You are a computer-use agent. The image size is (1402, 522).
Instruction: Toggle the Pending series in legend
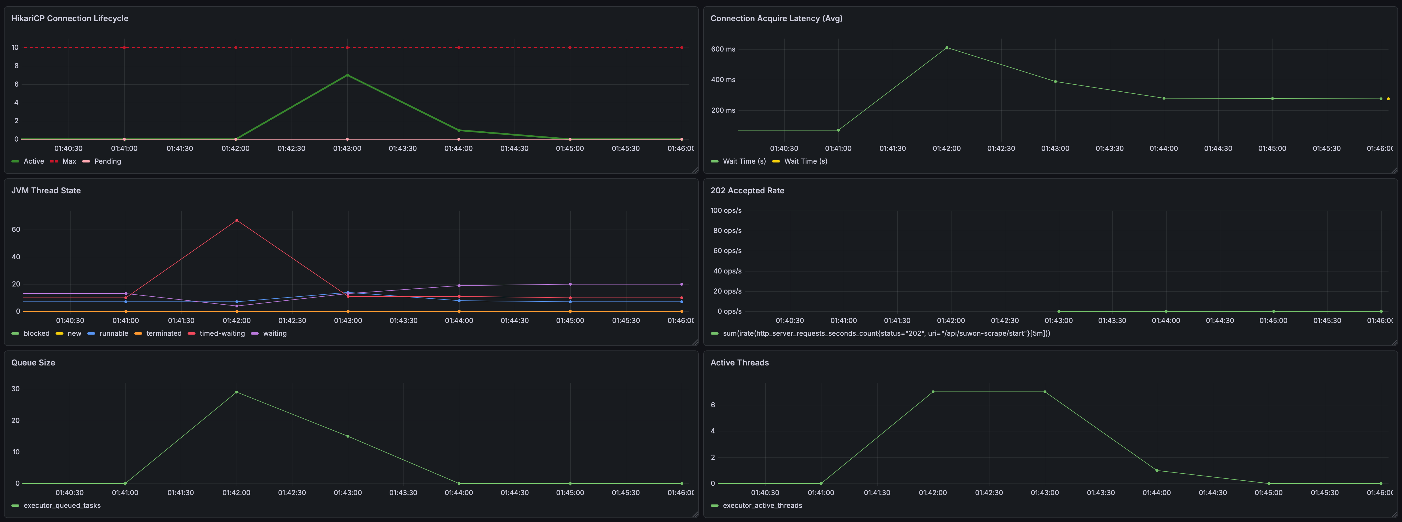(x=107, y=161)
